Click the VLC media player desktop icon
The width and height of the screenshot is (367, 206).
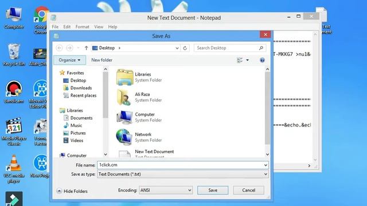(14, 169)
